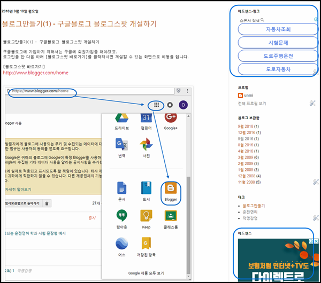Click the ad info icon on banner

[311, 241]
